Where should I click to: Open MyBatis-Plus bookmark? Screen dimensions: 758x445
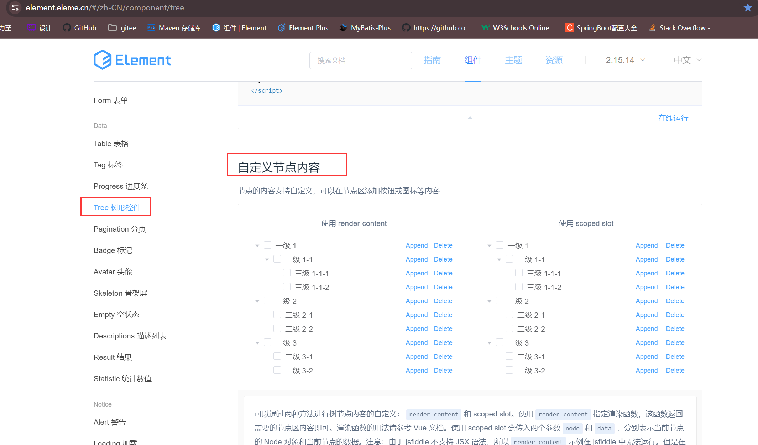[x=365, y=28]
